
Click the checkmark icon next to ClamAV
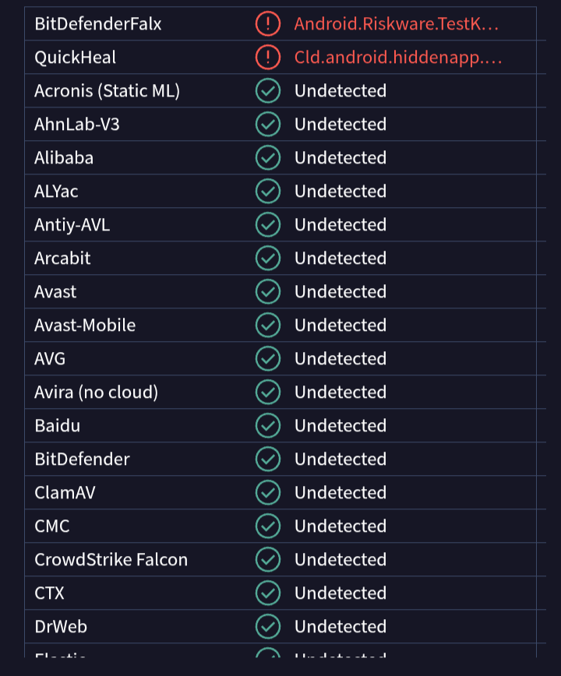267,492
